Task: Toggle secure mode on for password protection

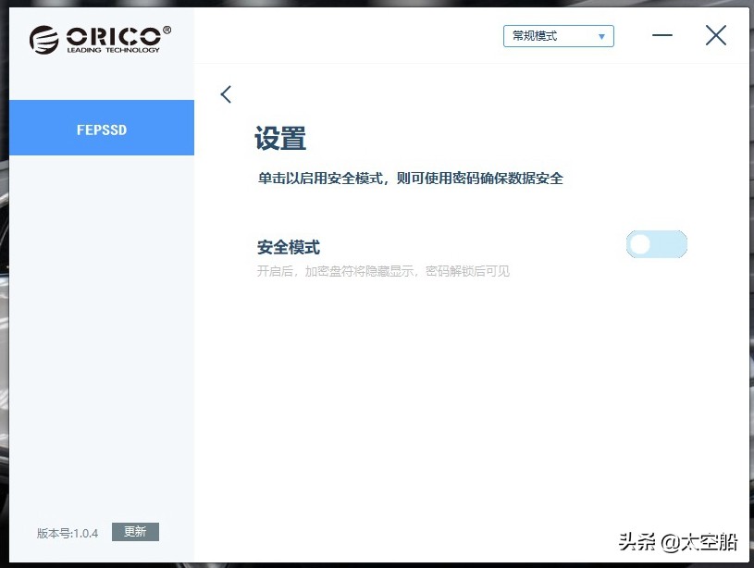Action: (656, 243)
